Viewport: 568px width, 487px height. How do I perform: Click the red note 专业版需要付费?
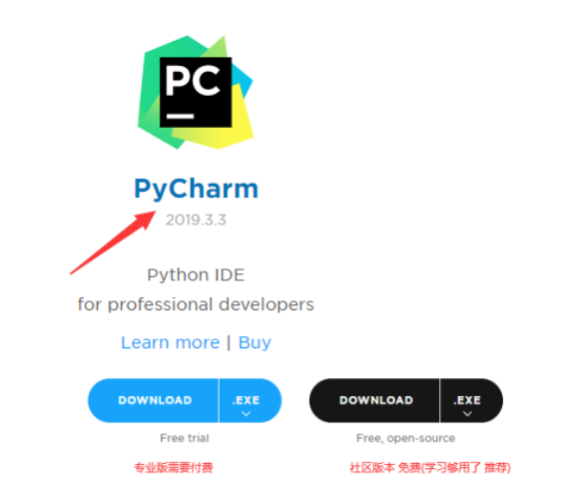(x=174, y=468)
